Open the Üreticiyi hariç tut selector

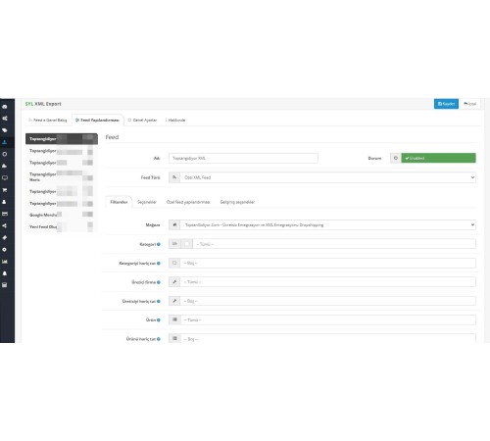click(327, 301)
